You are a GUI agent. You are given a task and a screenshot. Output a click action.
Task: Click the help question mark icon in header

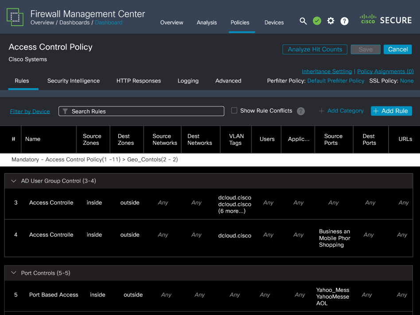pos(344,21)
